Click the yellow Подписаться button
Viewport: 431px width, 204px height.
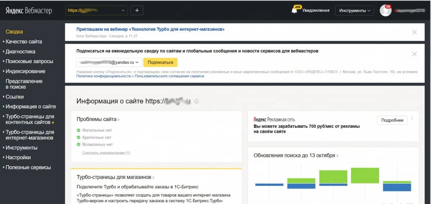pyautogui.click(x=160, y=62)
